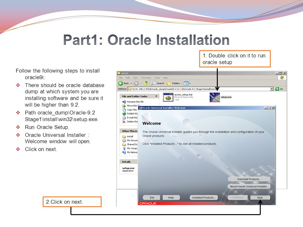Click the Search label in Explorer toolbar
This screenshot has height=227, width=303.
(160, 83)
